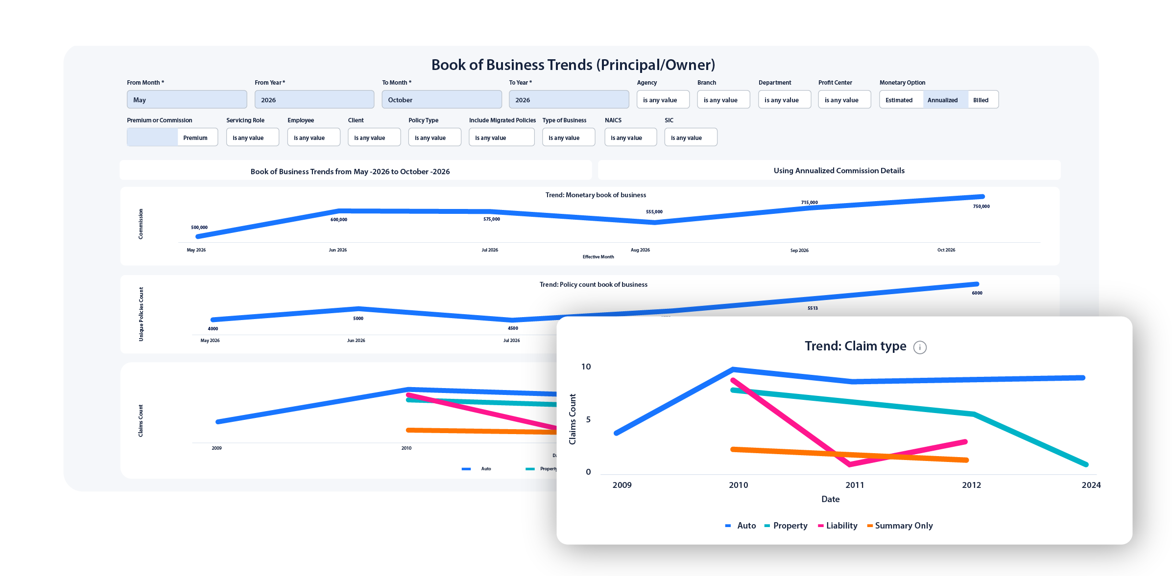Toggle the Liability legend marker
This screenshot has width=1172, height=576.
tap(820, 526)
